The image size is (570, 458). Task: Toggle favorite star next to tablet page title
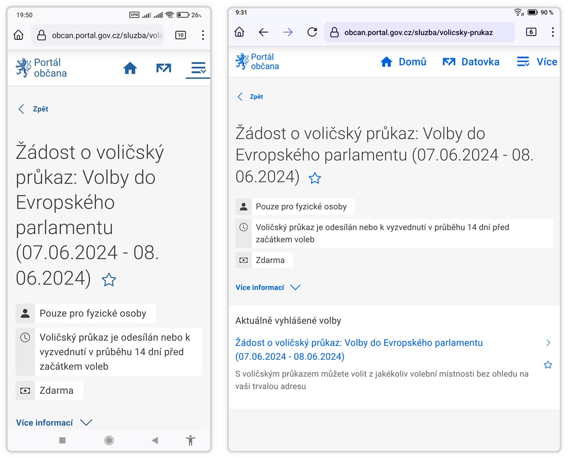point(315,178)
